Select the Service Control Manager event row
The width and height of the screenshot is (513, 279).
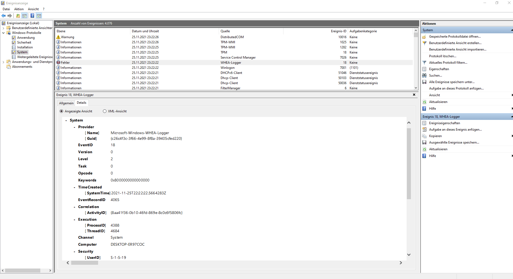point(234,58)
